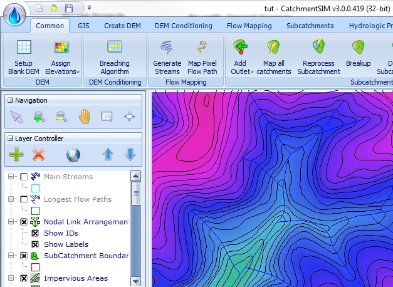Move layer up with blue arrow

point(108,154)
